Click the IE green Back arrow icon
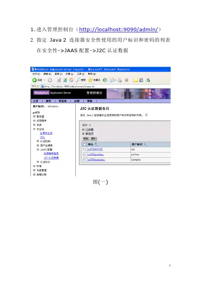201x284 pixels. [34, 80]
